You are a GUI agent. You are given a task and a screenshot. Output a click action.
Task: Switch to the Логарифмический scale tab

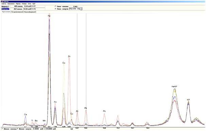coord(17,12)
